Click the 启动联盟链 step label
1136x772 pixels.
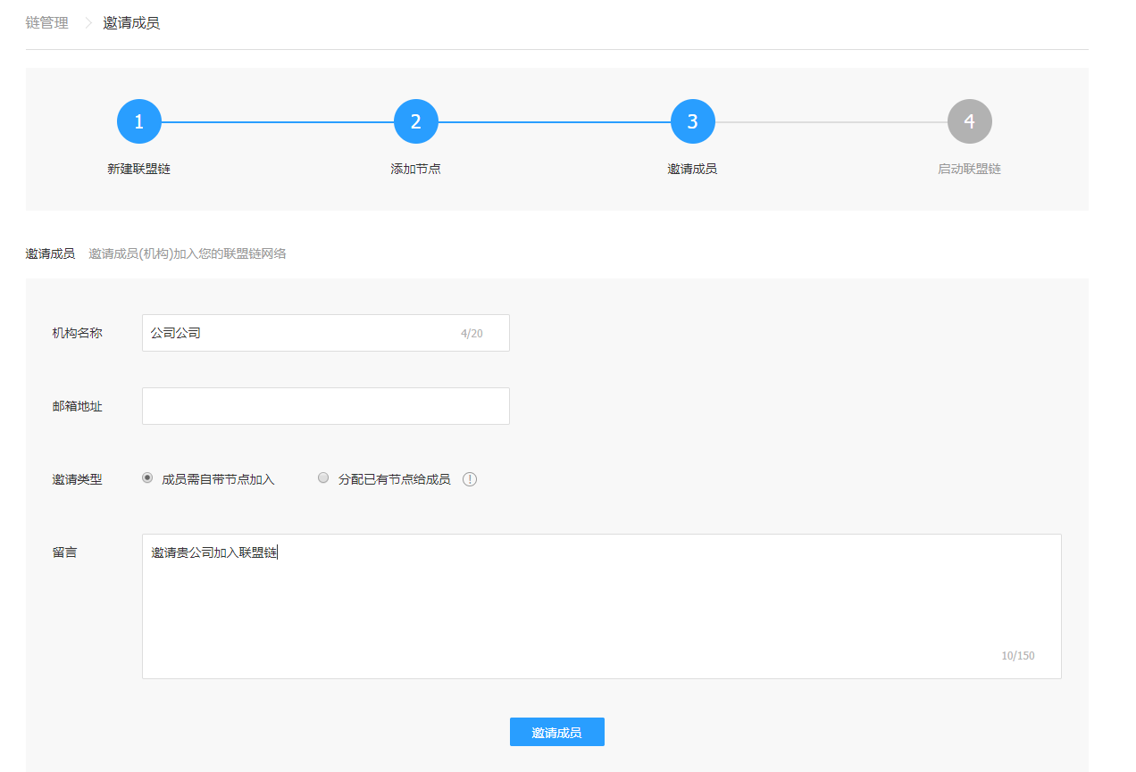pyautogui.click(x=969, y=169)
